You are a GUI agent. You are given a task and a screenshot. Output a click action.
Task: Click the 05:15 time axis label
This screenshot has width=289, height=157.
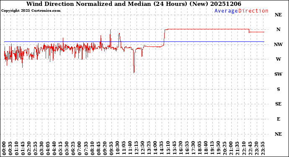tap(61, 149)
